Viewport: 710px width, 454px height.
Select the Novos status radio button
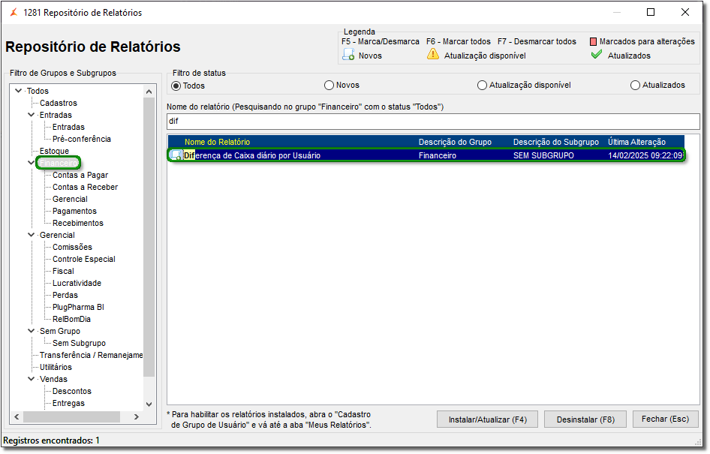[329, 85]
